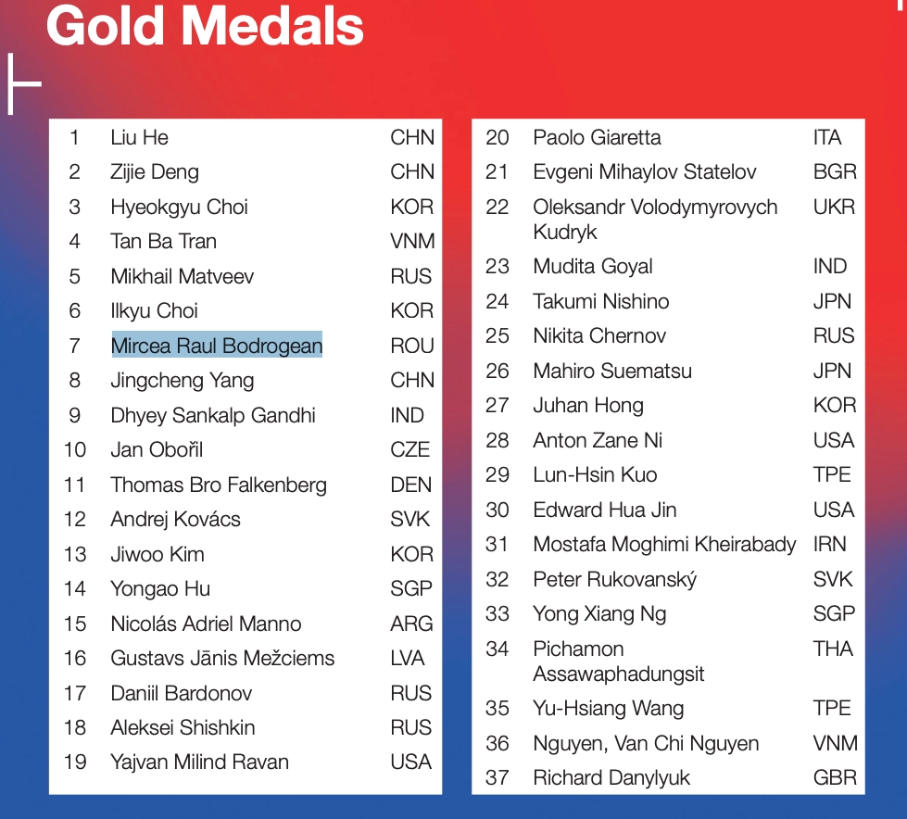The width and height of the screenshot is (907, 819).
Task: Click on Pichamon Assawaphadungsit
Action: (618, 661)
